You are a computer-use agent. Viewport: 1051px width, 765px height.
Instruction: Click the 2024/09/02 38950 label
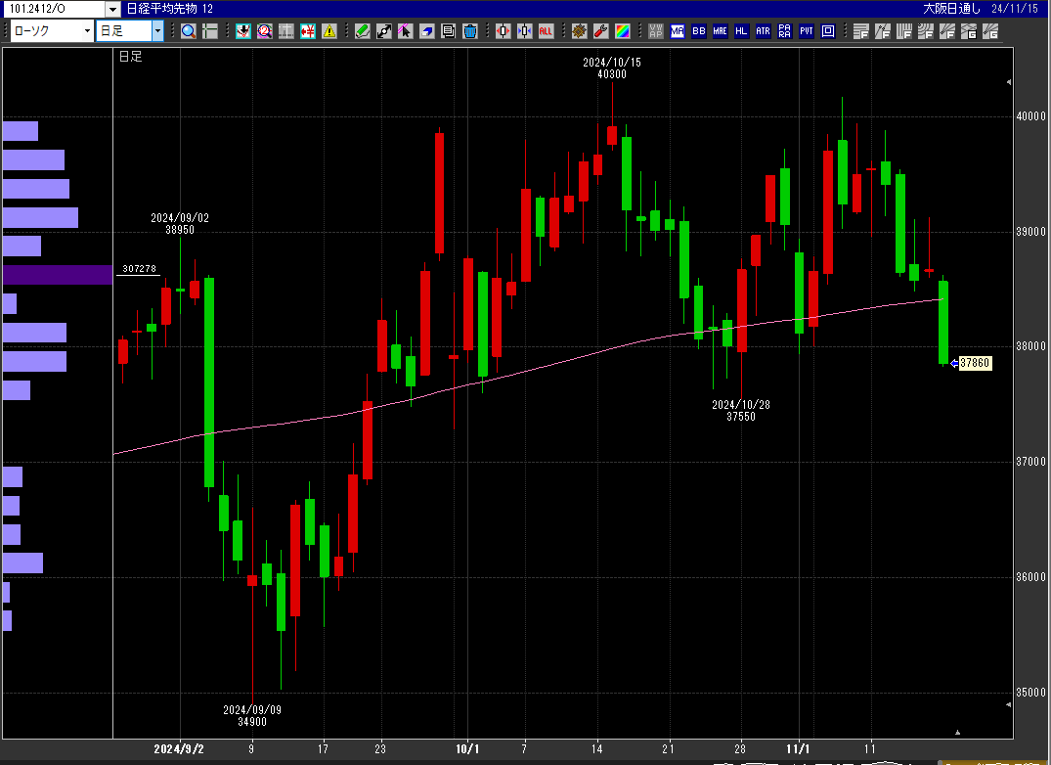180,223
